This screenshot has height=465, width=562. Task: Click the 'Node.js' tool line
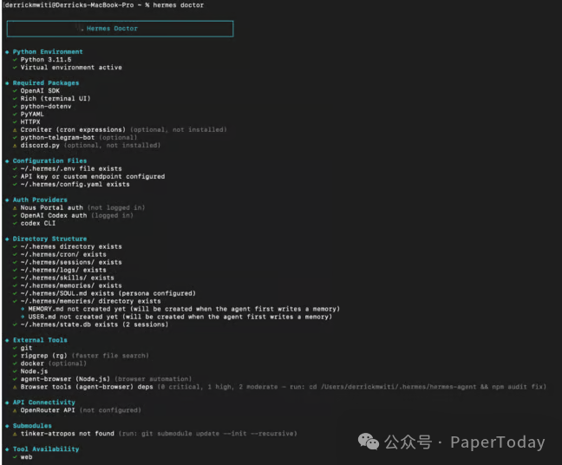click(x=34, y=371)
